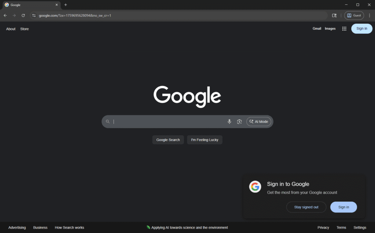Open Google Lens camera icon for image search
Screen dimensions: 375x233
(x=239, y=121)
